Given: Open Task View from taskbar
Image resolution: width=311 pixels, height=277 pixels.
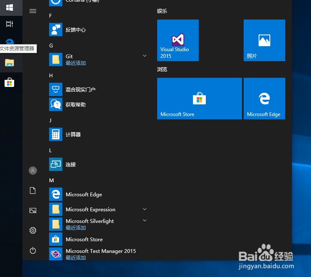Looking at the screenshot, I should [10, 24].
